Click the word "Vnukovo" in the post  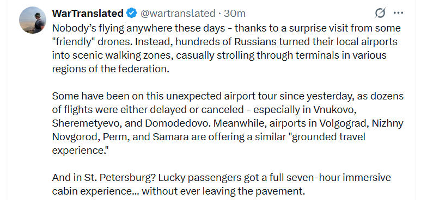pos(333,110)
